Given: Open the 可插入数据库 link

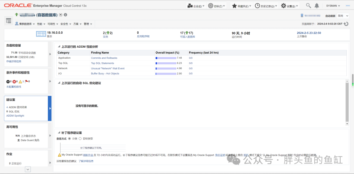Looking at the screenshot, I should point(187,37).
